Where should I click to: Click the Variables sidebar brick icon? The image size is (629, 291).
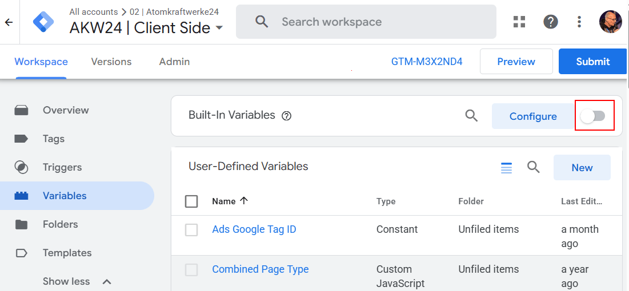click(21, 196)
